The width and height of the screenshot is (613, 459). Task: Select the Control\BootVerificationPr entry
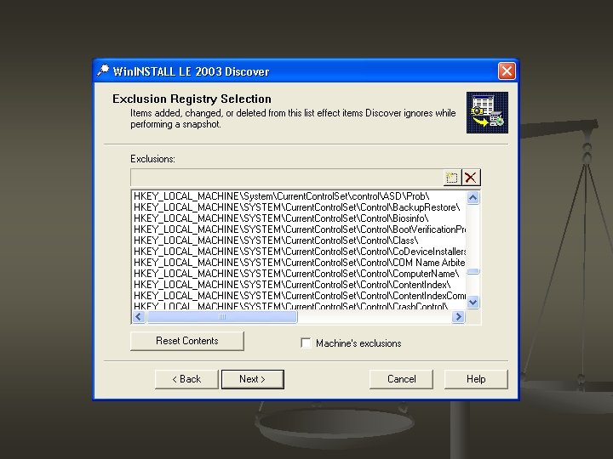point(300,229)
